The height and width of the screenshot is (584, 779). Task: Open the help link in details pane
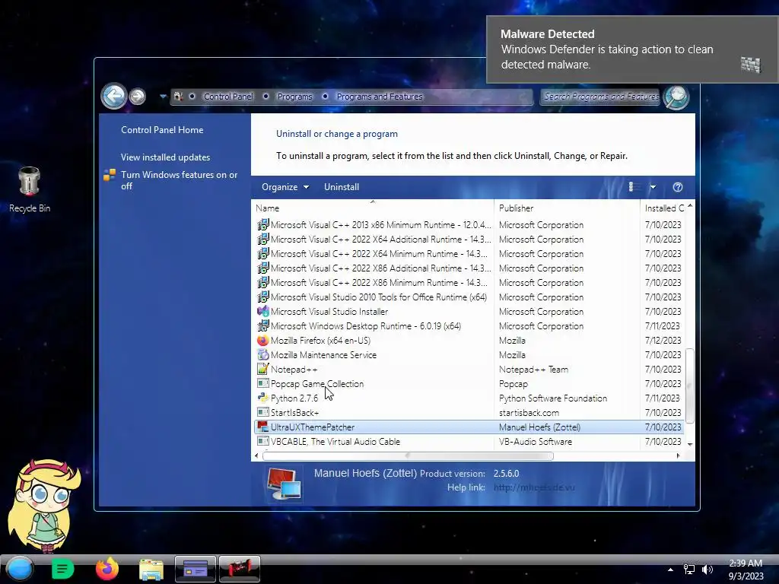click(534, 487)
